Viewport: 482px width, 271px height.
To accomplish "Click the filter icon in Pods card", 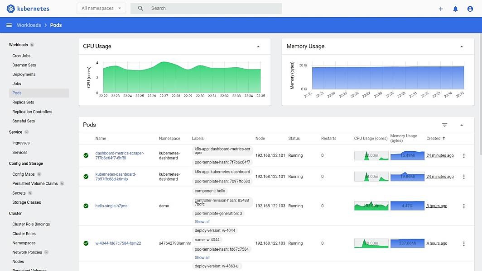I will 444,125.
